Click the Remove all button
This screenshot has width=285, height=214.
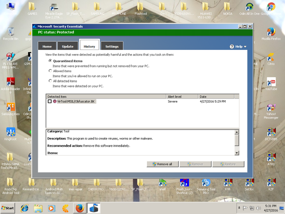click(x=162, y=164)
